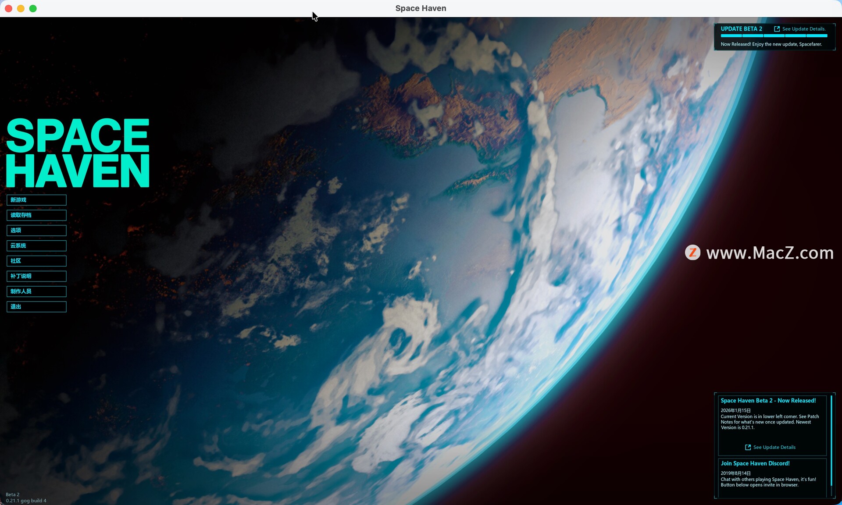842x505 pixels.
Task: Click the green macOS fullscreen button
Action: (x=33, y=8)
